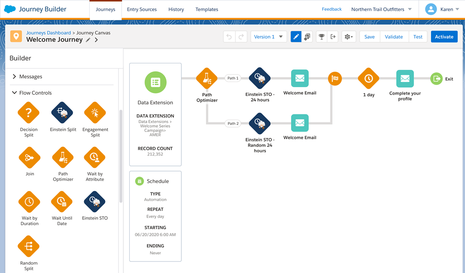Click the Builder panel scrollbar
Image resolution: width=465 pixels, height=273 pixels.
tap(121, 156)
